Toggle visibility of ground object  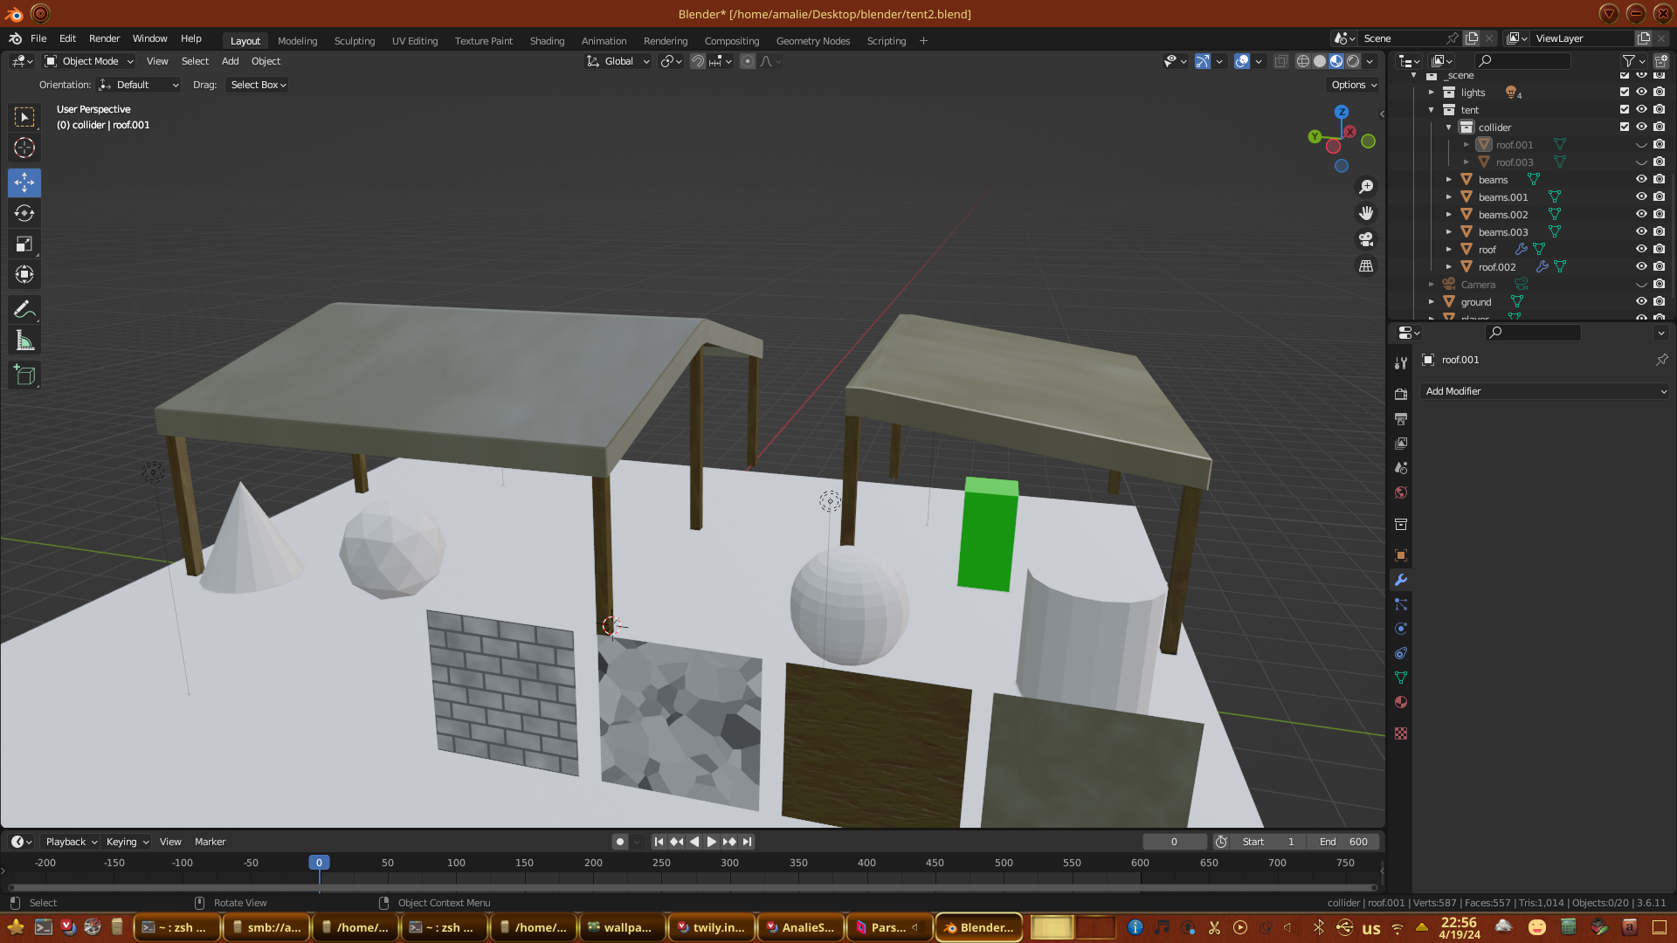tap(1641, 302)
